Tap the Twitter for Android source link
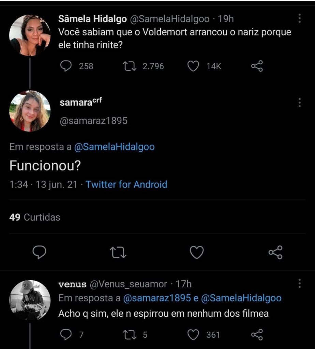This screenshot has width=315, height=349. (x=126, y=185)
